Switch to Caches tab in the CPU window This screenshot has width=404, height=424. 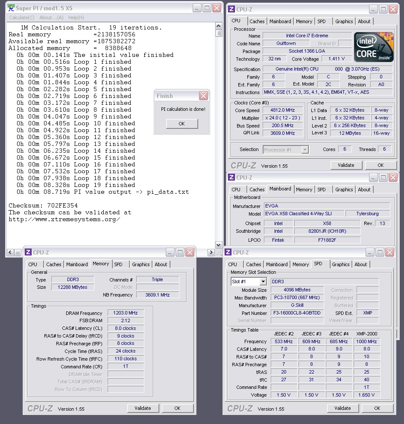click(x=257, y=21)
